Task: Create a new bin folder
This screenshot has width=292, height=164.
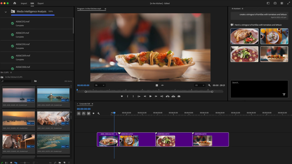Action: coord(60,162)
